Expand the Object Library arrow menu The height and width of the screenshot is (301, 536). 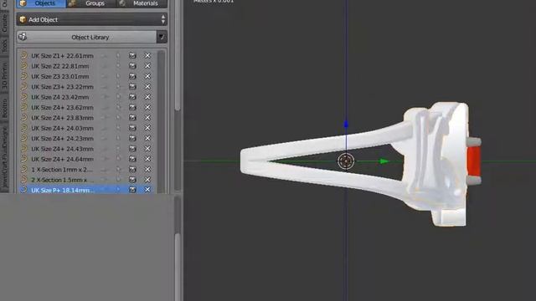pos(162,37)
